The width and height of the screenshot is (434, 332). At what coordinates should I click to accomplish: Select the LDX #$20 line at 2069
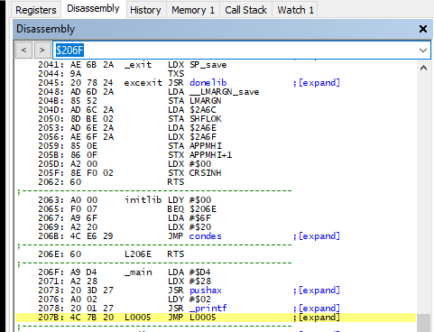click(x=125, y=227)
